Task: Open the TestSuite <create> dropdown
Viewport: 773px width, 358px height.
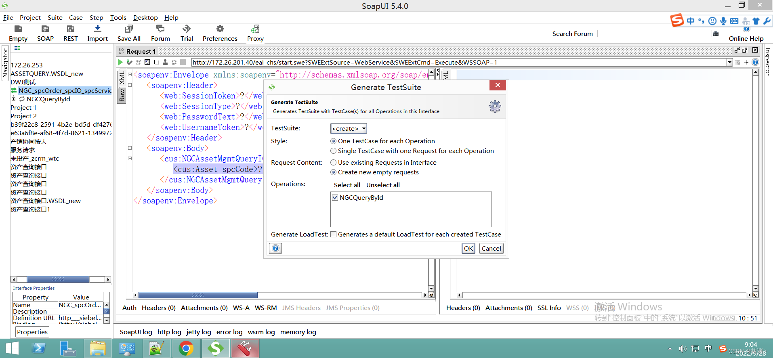Action: (349, 128)
